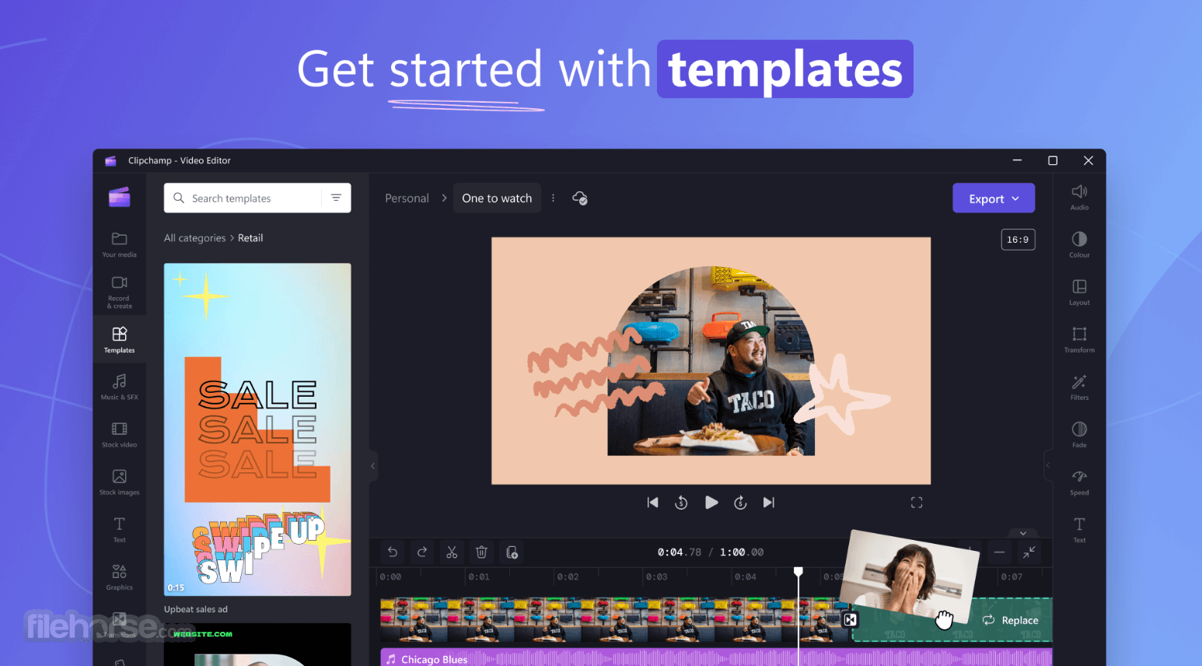This screenshot has height=666, width=1202.
Task: Change the 16:9 aspect ratio
Action: (1018, 240)
